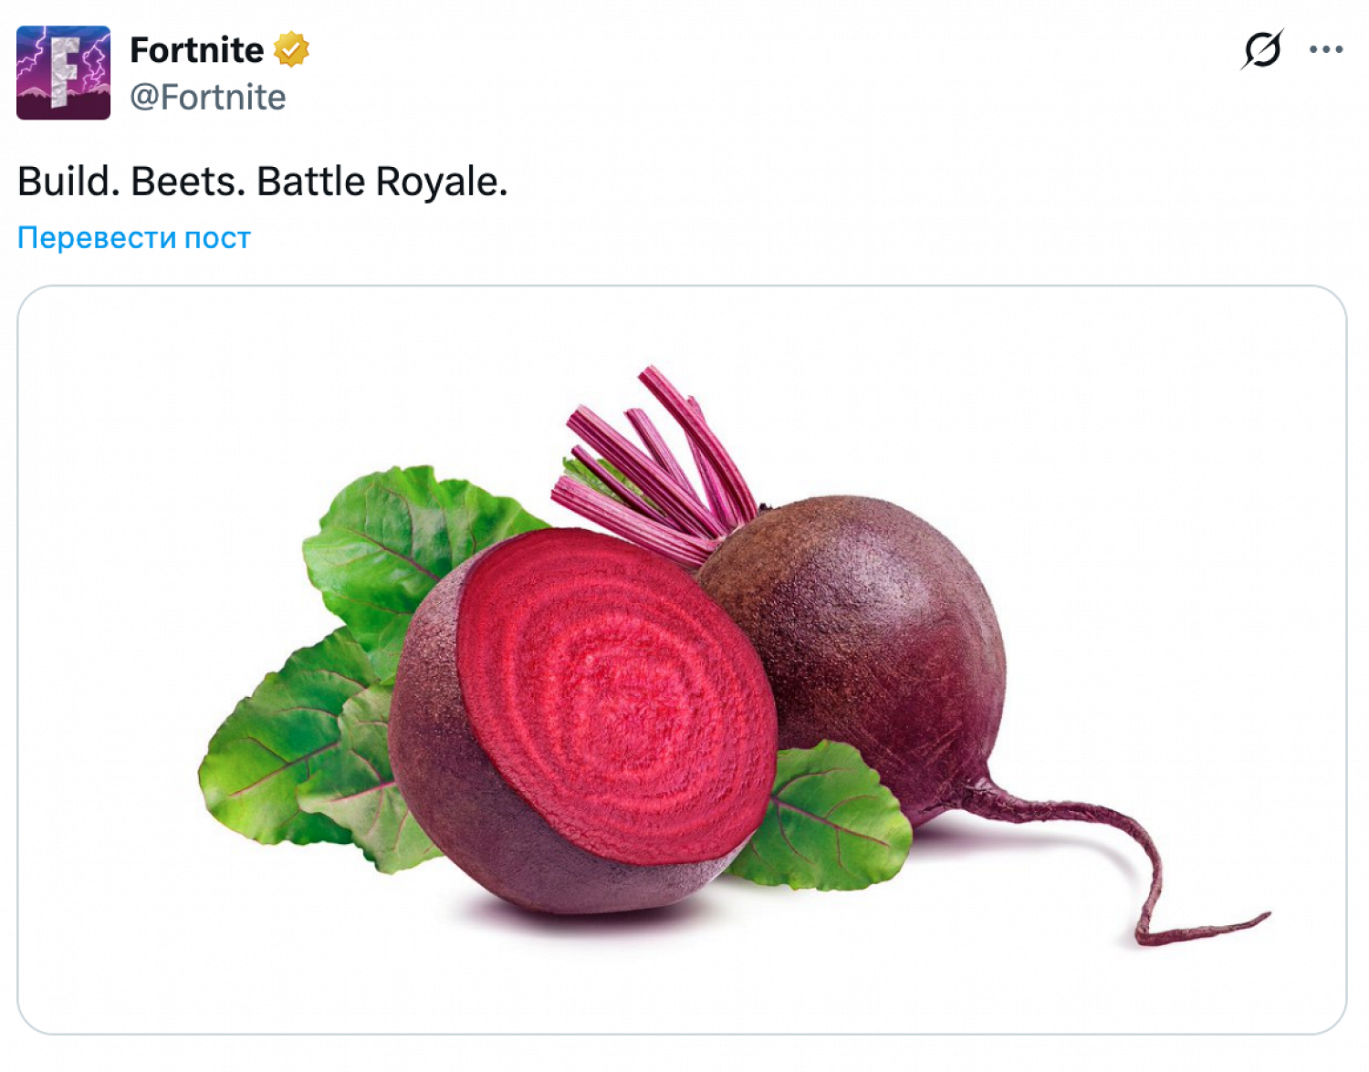Click the Grok slashed-circle icon
This screenshot has height=1072, width=1369.
pos(1262,49)
